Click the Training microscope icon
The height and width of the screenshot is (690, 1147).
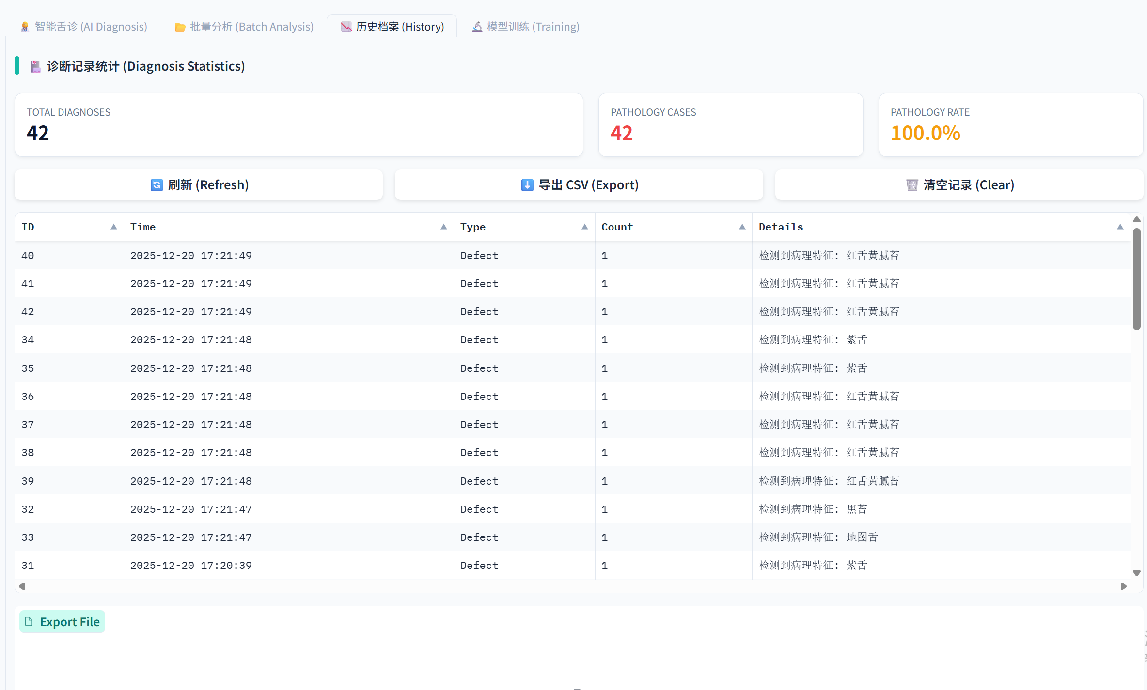click(x=477, y=27)
